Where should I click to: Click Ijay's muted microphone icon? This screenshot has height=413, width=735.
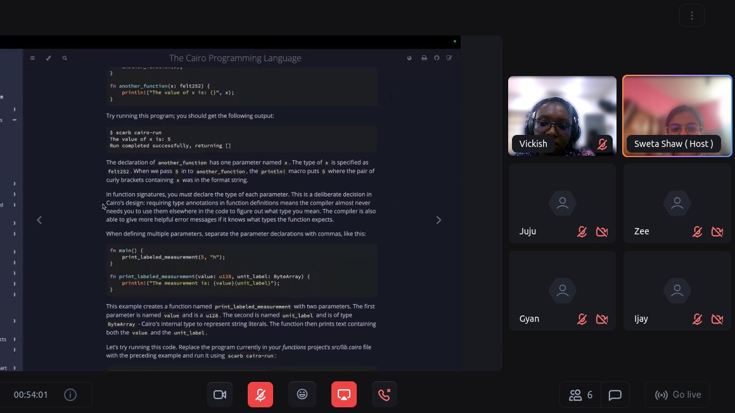[x=698, y=319]
